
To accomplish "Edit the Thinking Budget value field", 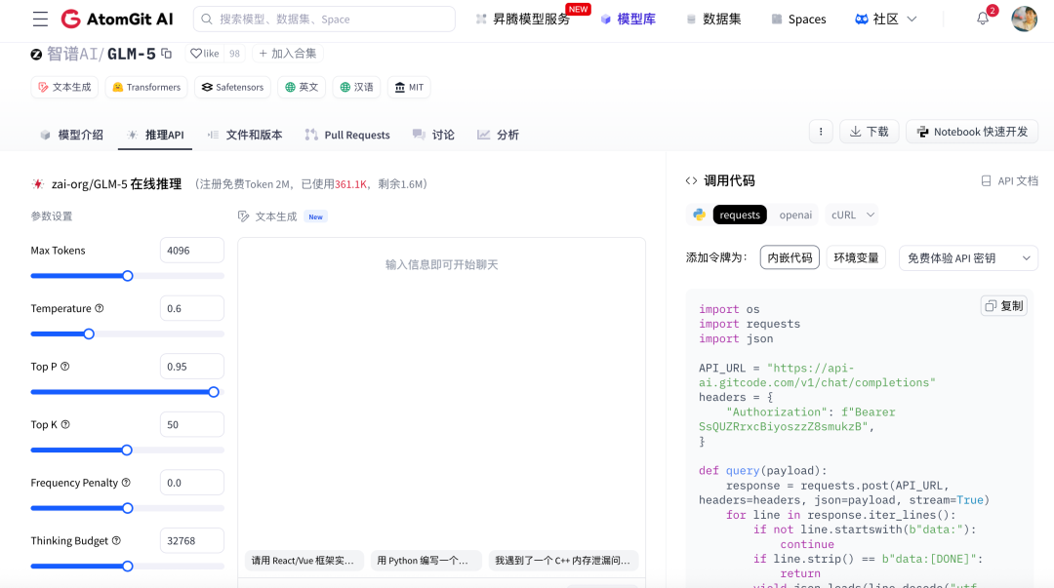I will pos(191,541).
